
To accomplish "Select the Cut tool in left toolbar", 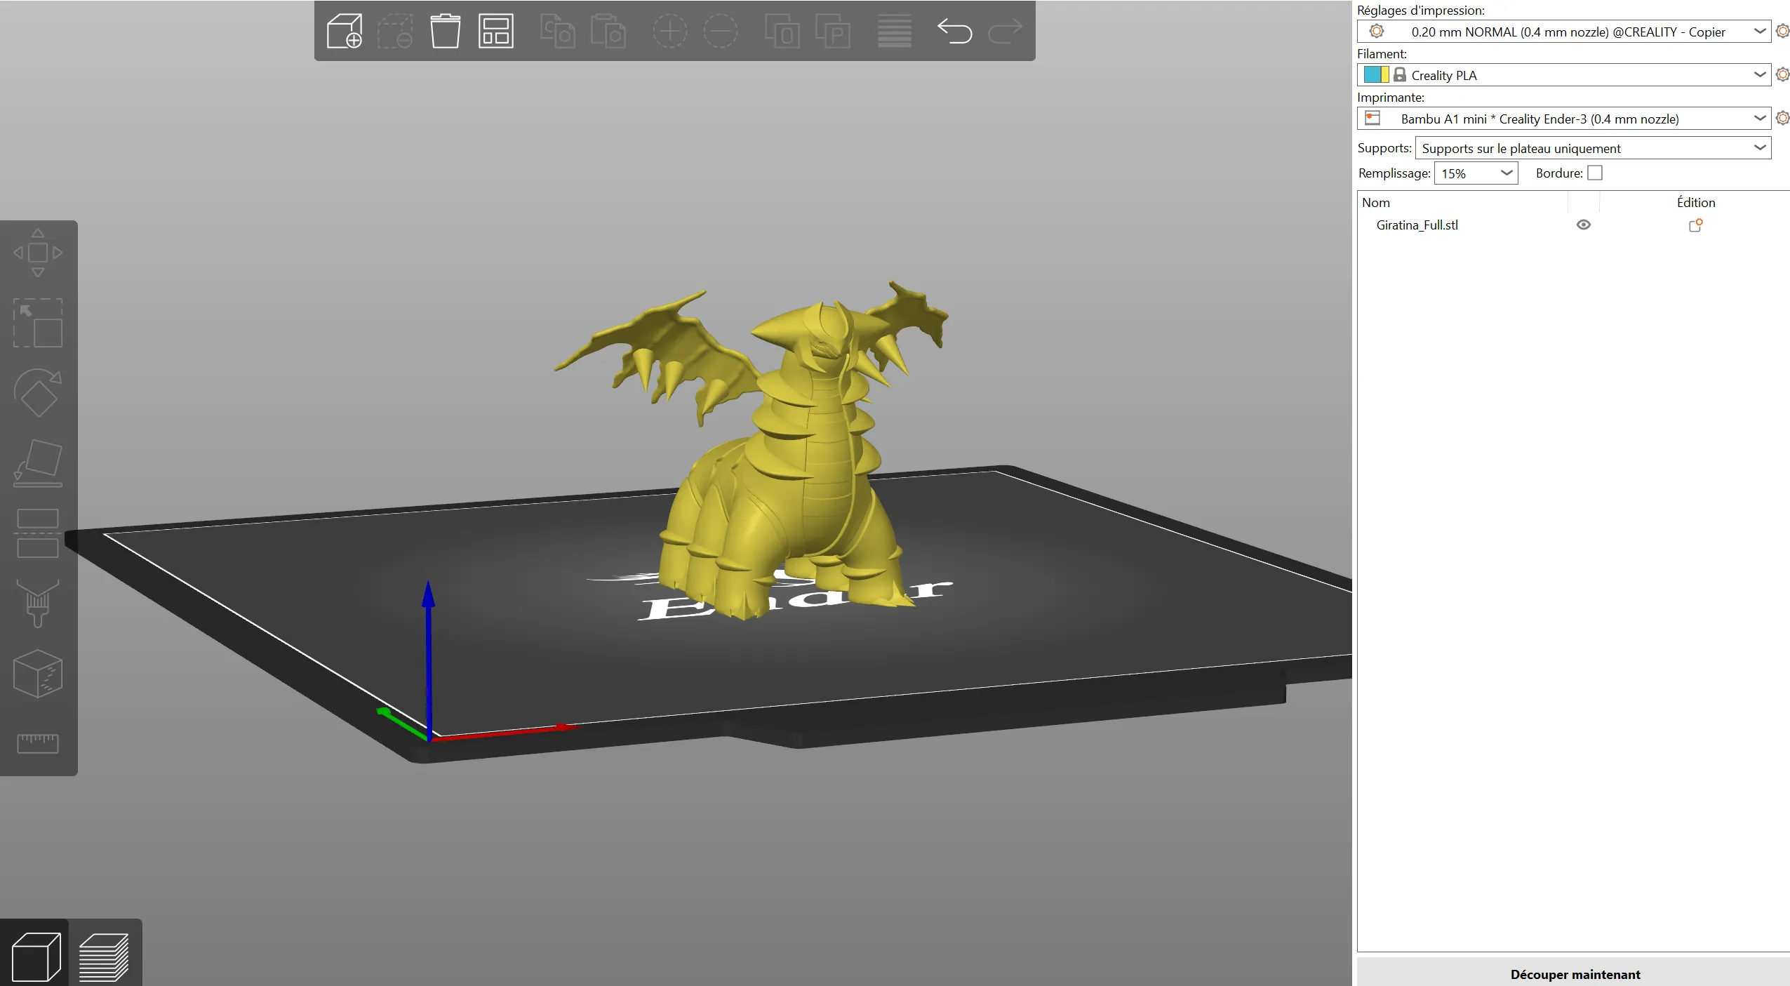I will click(x=38, y=533).
